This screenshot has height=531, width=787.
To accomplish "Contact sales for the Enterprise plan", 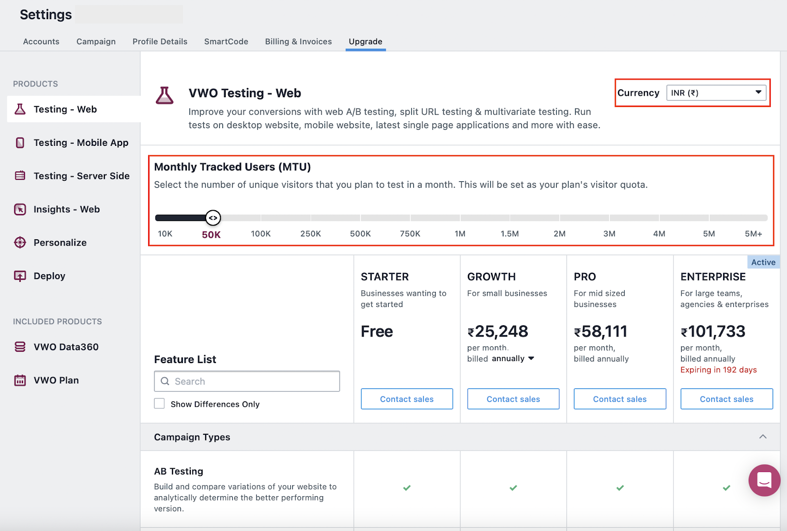I will [726, 399].
